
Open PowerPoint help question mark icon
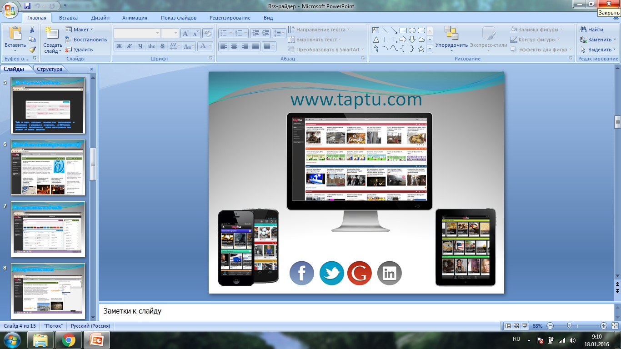[615, 18]
